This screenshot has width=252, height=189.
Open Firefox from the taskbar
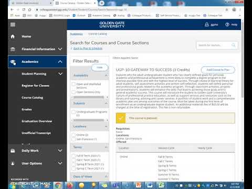(x=70, y=185)
